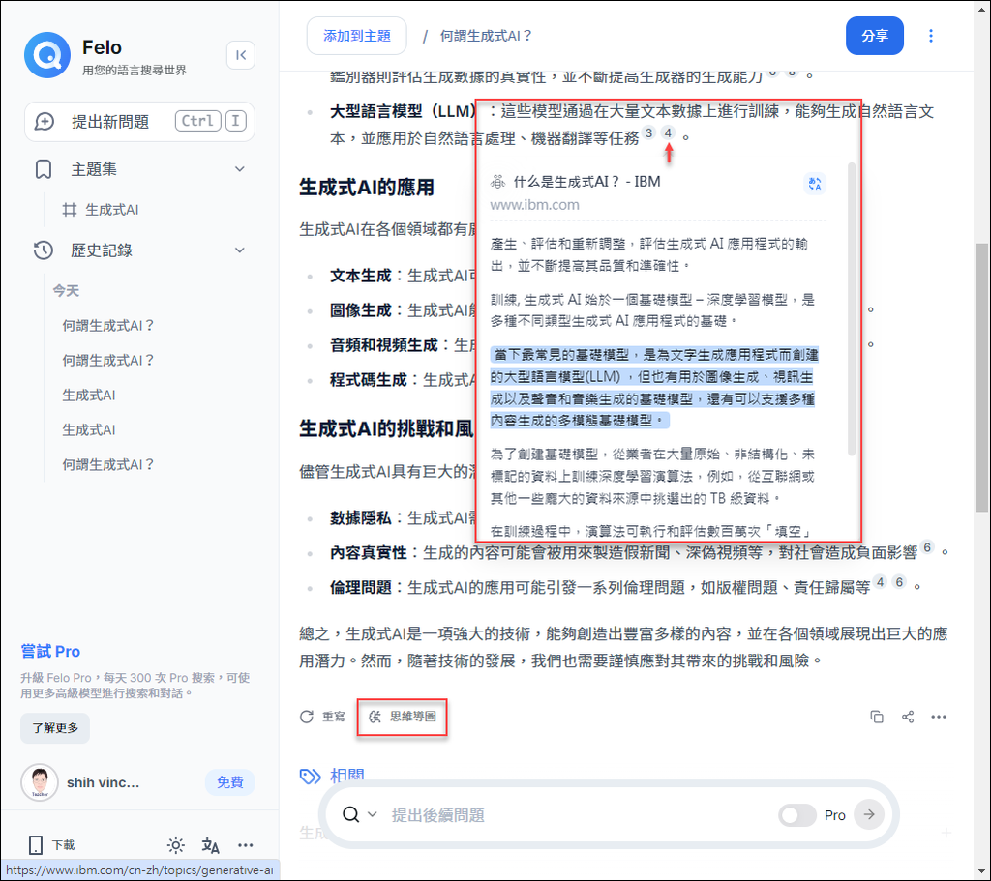
Task: Open first 何謂生成式AI？ history entry
Action: (108, 326)
